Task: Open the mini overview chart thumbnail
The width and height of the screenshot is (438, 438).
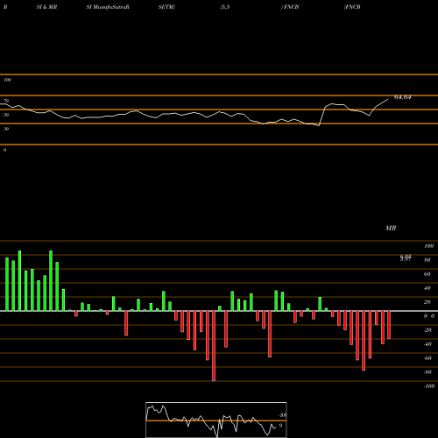Action: [x=216, y=420]
